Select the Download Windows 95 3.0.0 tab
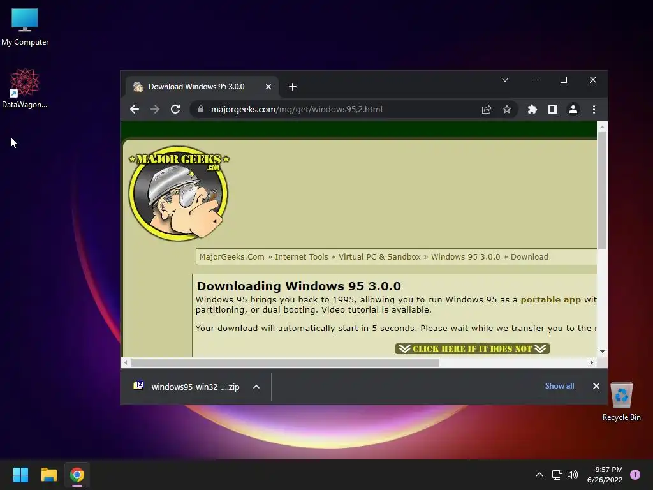This screenshot has height=490, width=653. pos(202,87)
